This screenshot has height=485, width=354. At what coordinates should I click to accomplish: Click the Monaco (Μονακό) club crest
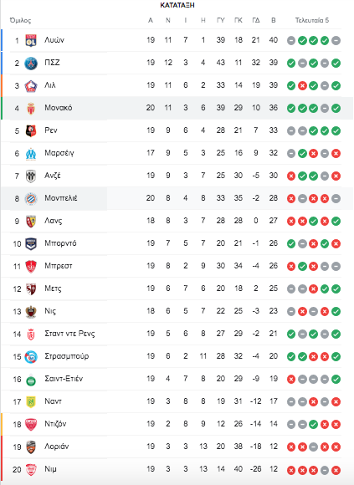click(31, 108)
